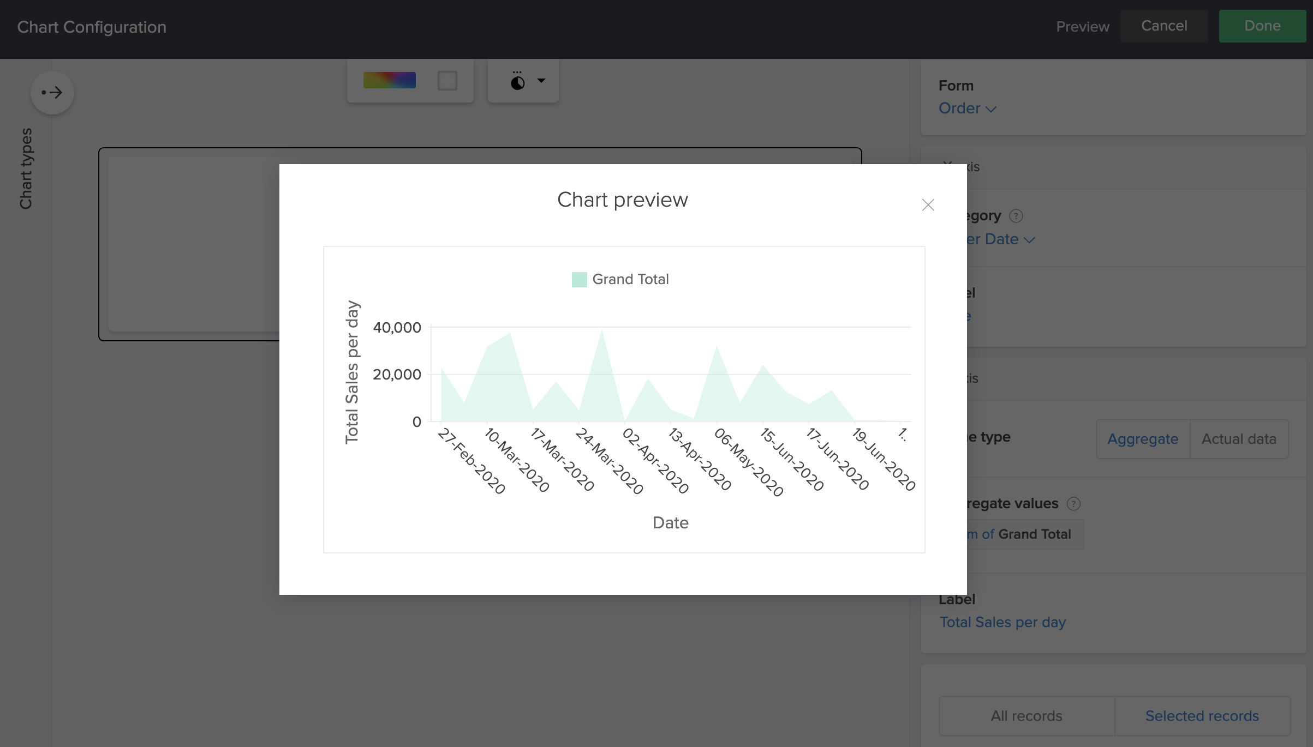
Task: Switch value type to Actual data
Action: pyautogui.click(x=1239, y=438)
